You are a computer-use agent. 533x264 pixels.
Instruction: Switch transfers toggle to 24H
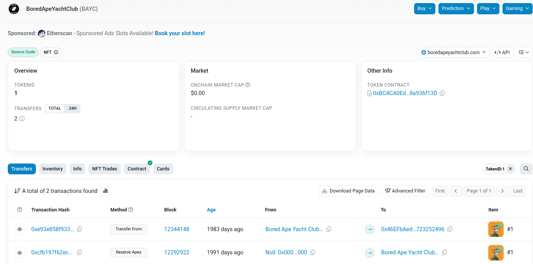(73, 109)
